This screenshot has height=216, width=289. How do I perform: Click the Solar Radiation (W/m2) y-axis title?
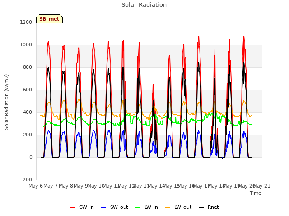coord(6,102)
